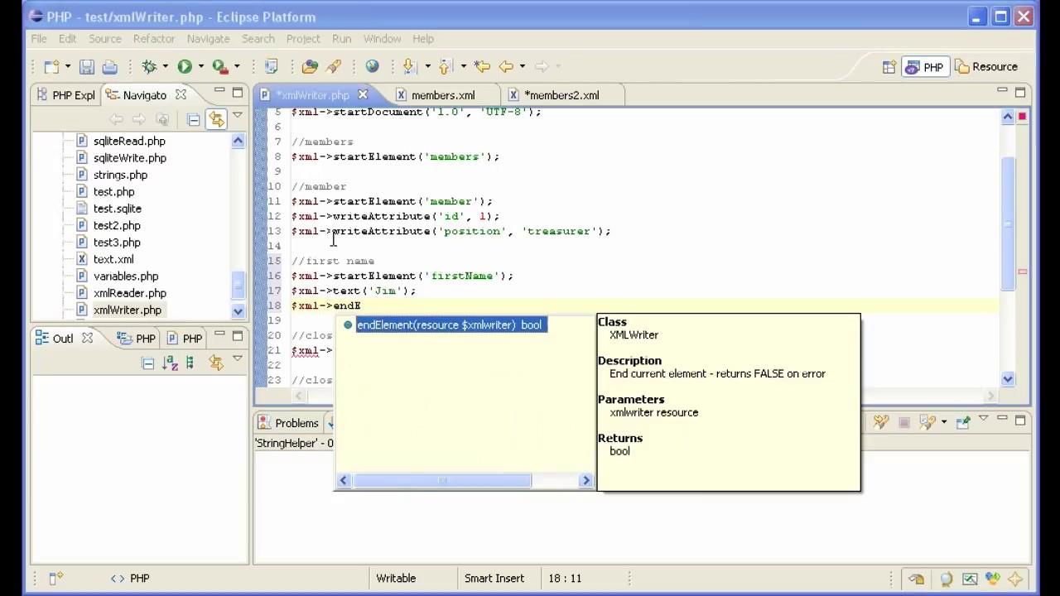Open the Refactor menu
This screenshot has height=596, width=1060.
[154, 39]
